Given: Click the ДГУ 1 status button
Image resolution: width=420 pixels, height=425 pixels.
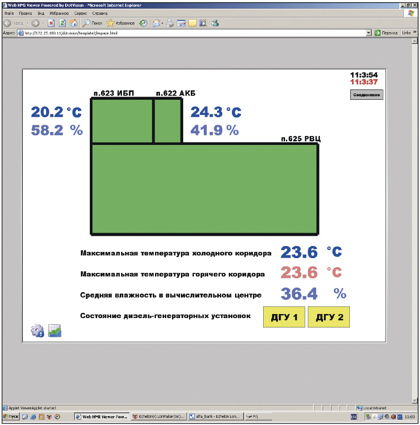Looking at the screenshot, I should pos(284,318).
